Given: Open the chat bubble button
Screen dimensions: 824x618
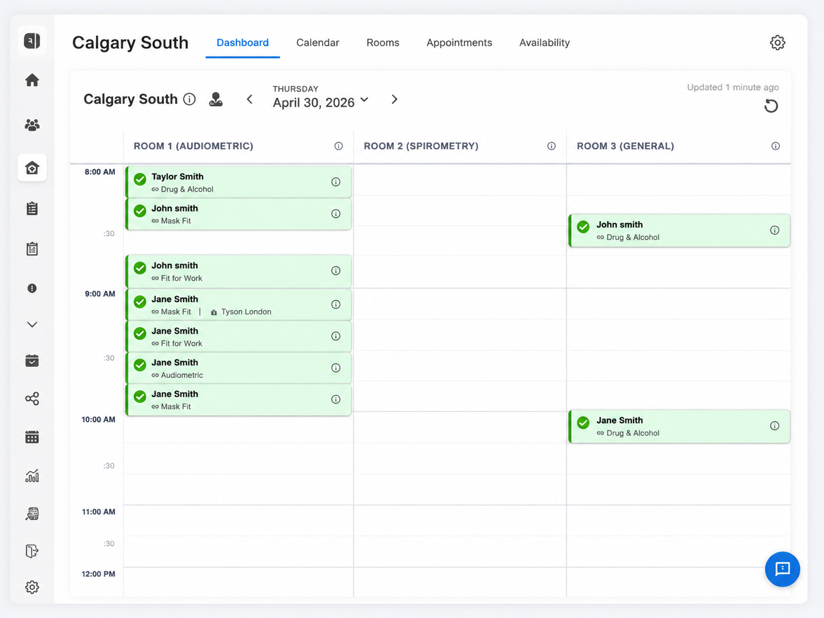Looking at the screenshot, I should 782,569.
